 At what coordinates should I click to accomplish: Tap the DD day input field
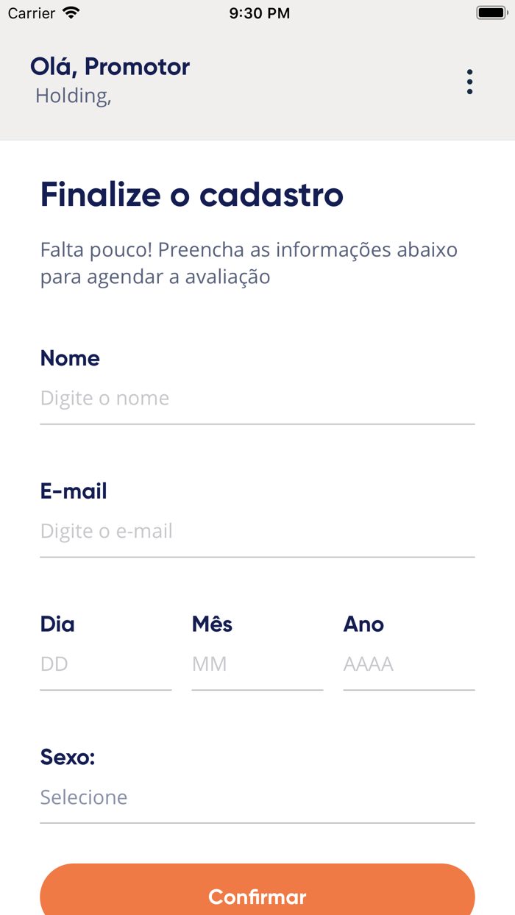[x=105, y=663]
